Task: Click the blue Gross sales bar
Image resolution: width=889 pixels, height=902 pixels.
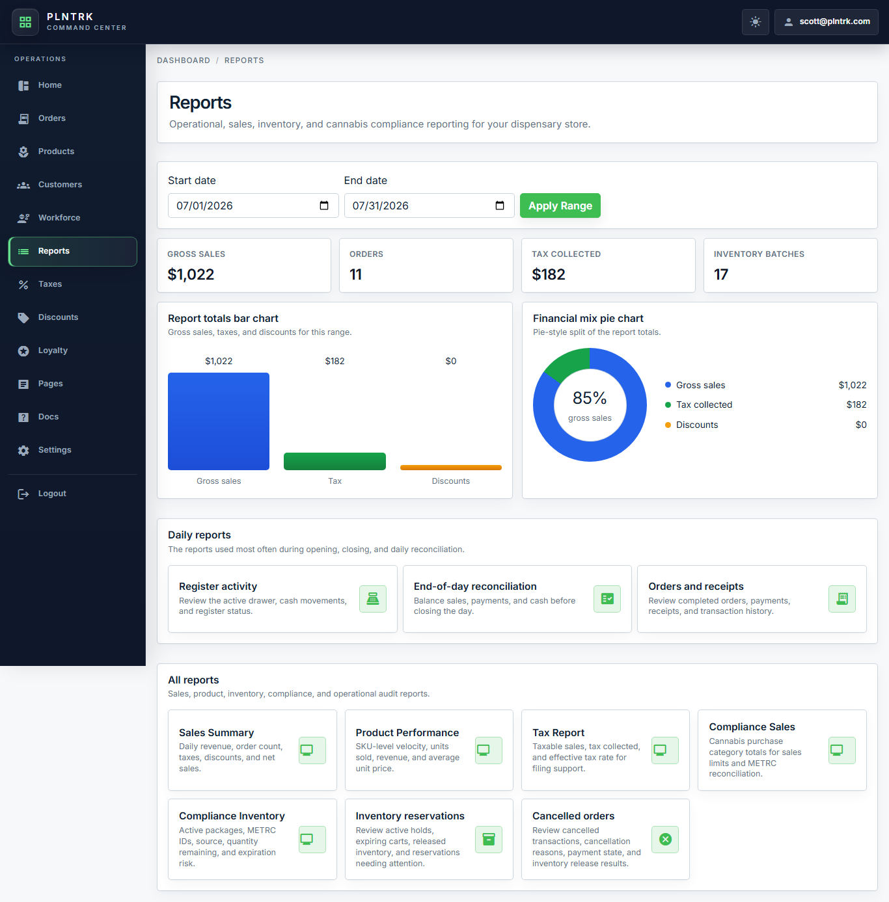Action: click(x=219, y=421)
